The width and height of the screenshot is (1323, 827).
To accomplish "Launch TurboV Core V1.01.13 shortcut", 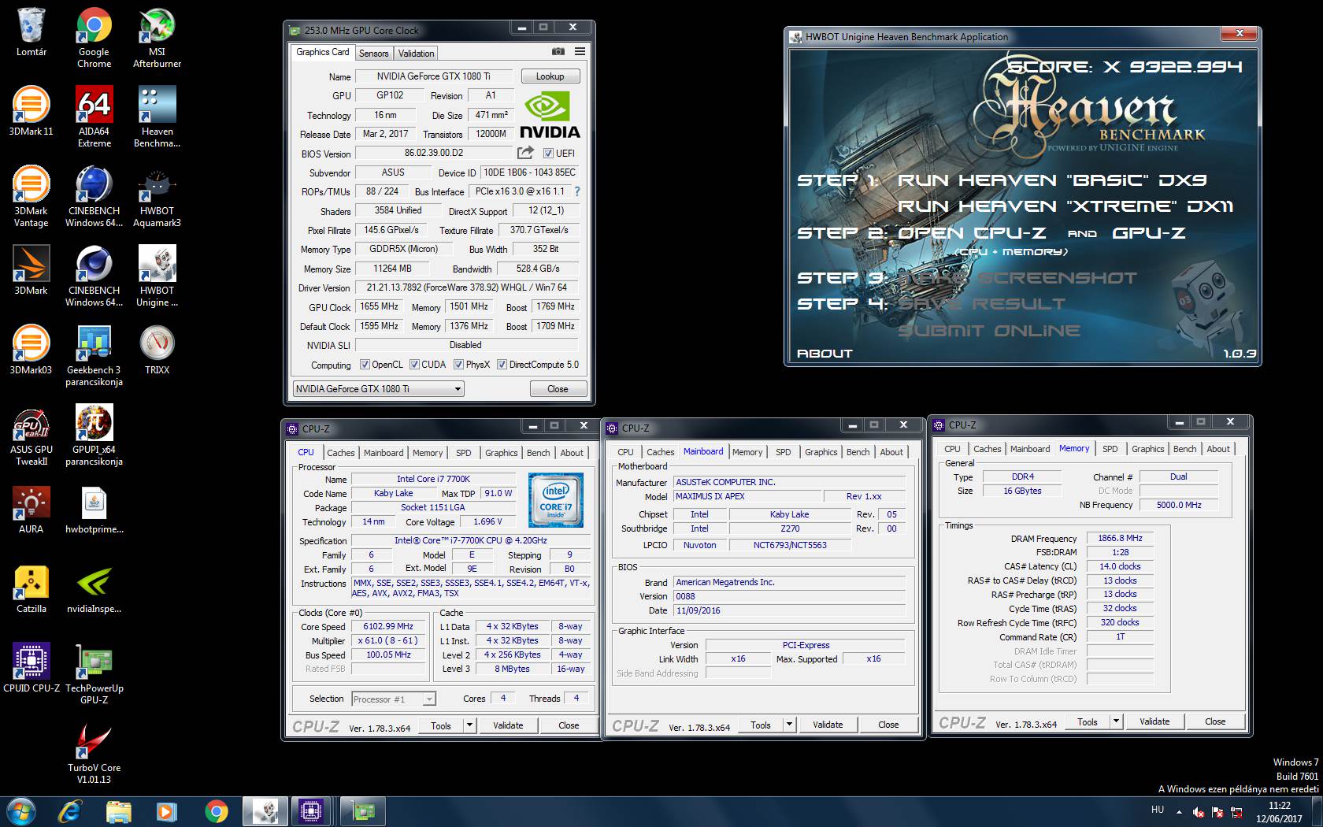I will 94,754.
